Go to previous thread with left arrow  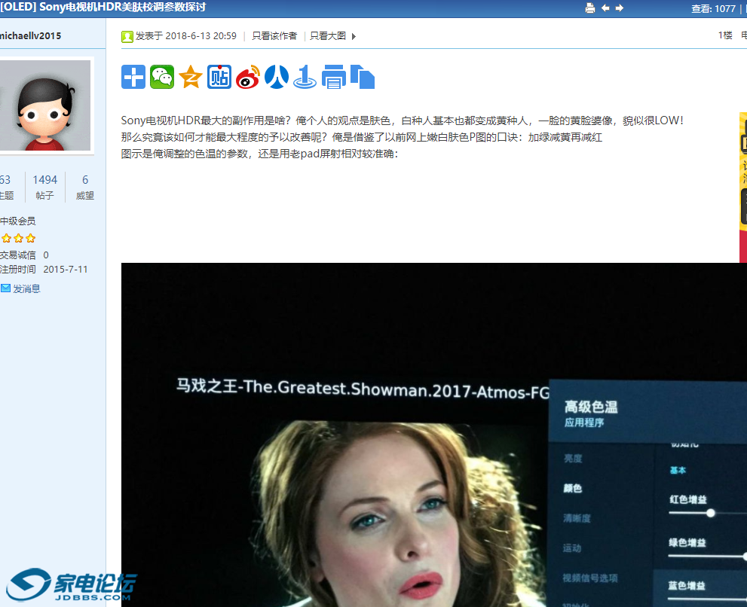[605, 8]
